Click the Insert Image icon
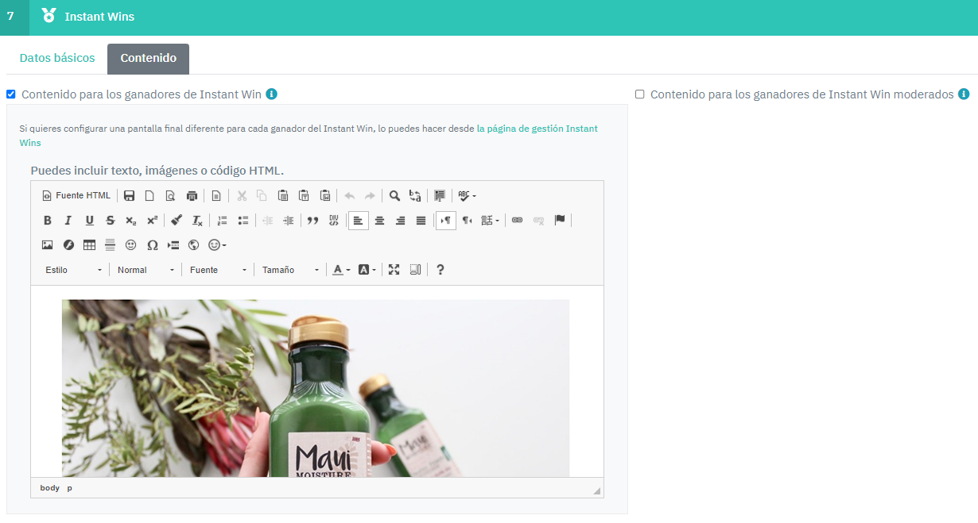Viewport: 978px width, 523px height. (x=48, y=245)
